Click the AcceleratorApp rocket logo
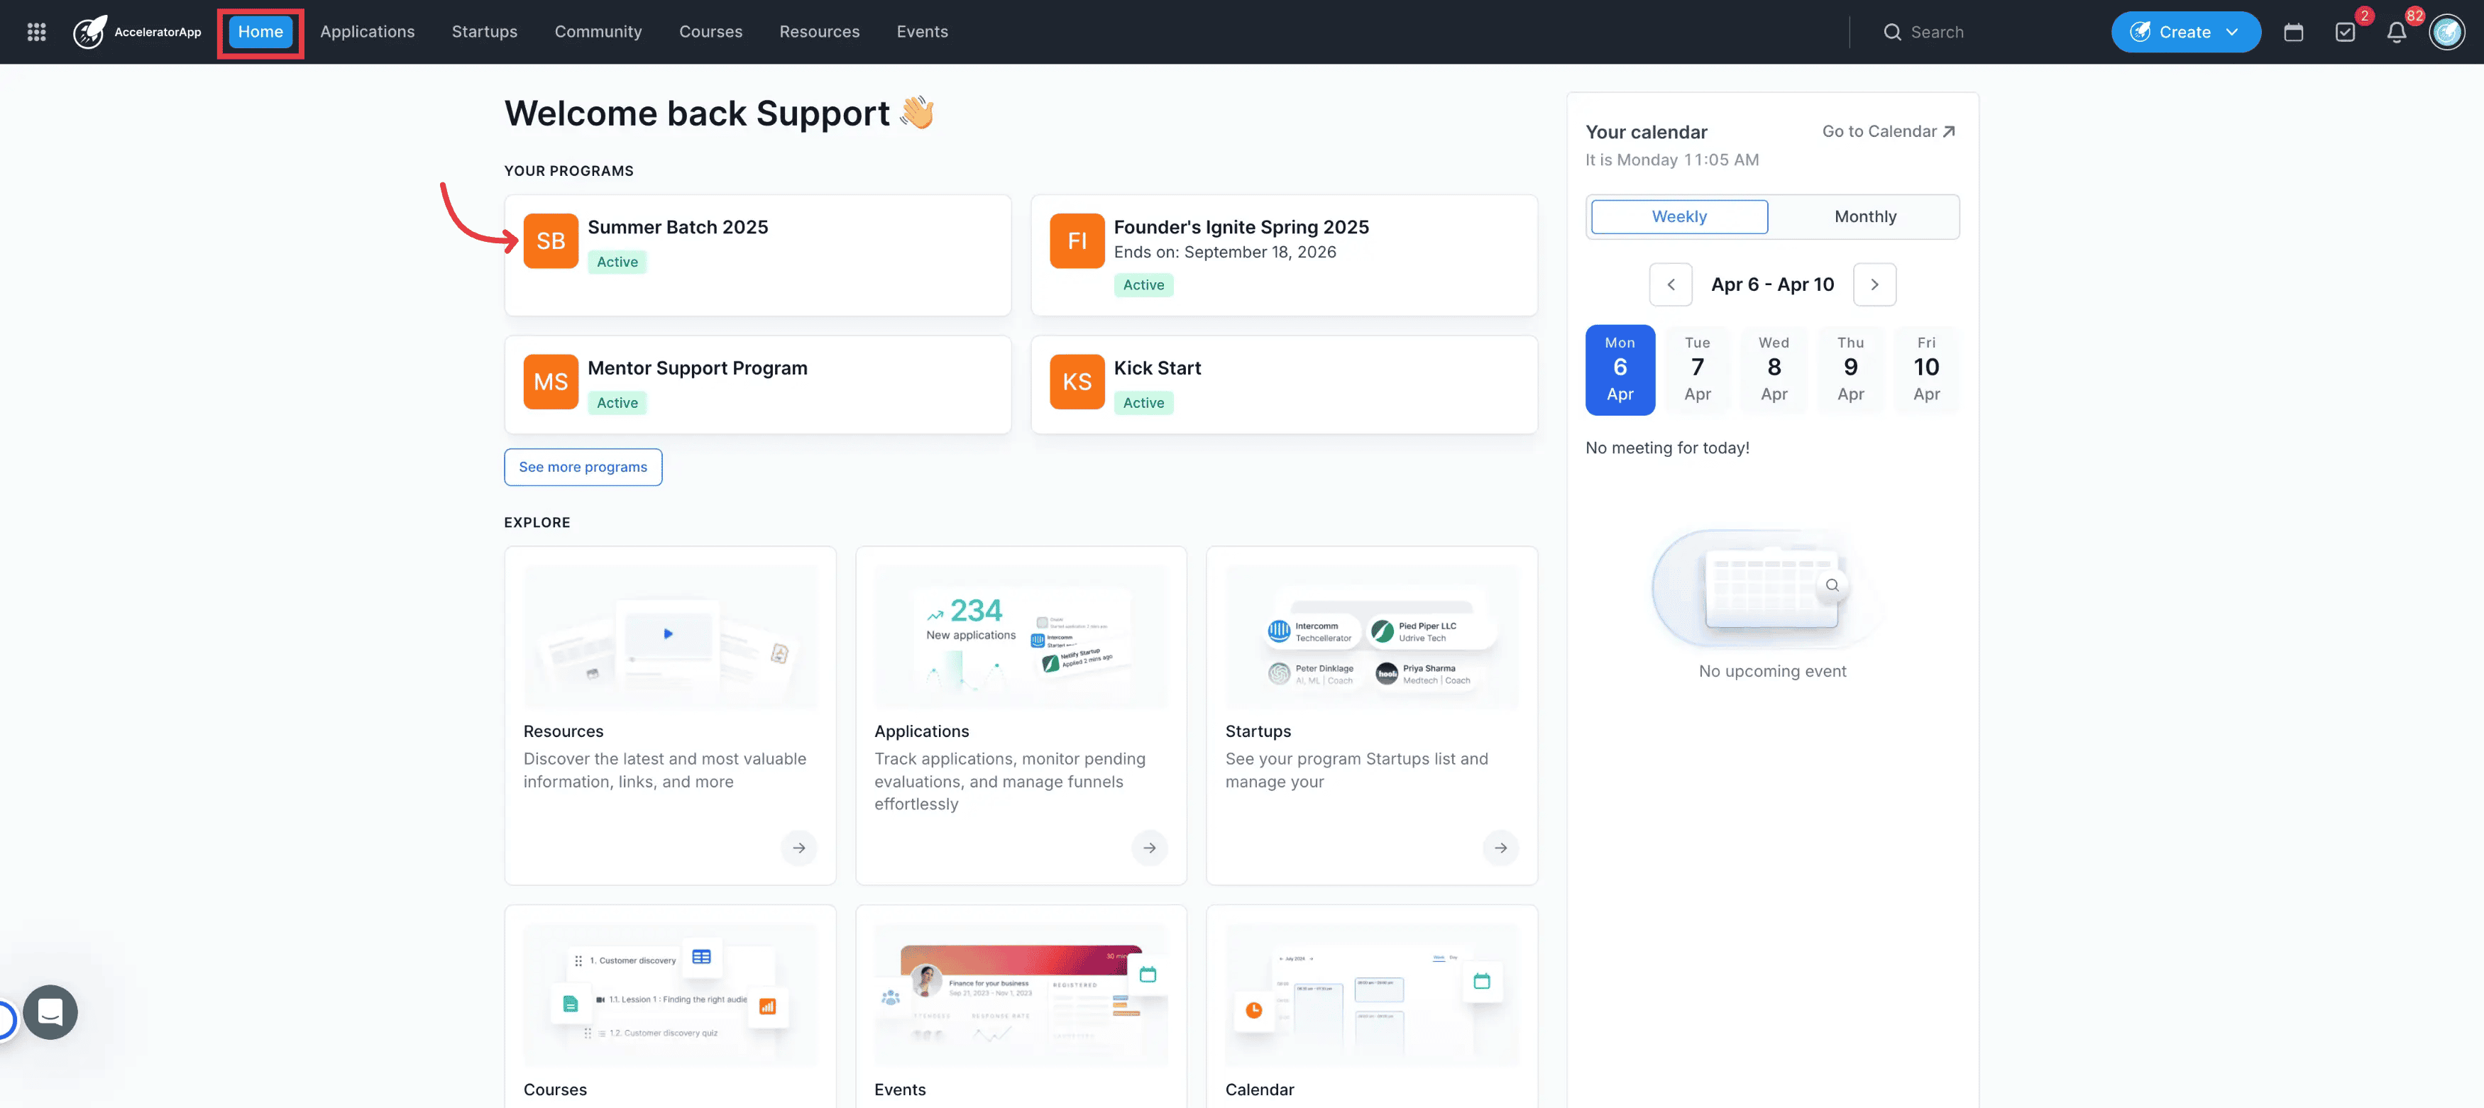The image size is (2484, 1108). pos(91,32)
